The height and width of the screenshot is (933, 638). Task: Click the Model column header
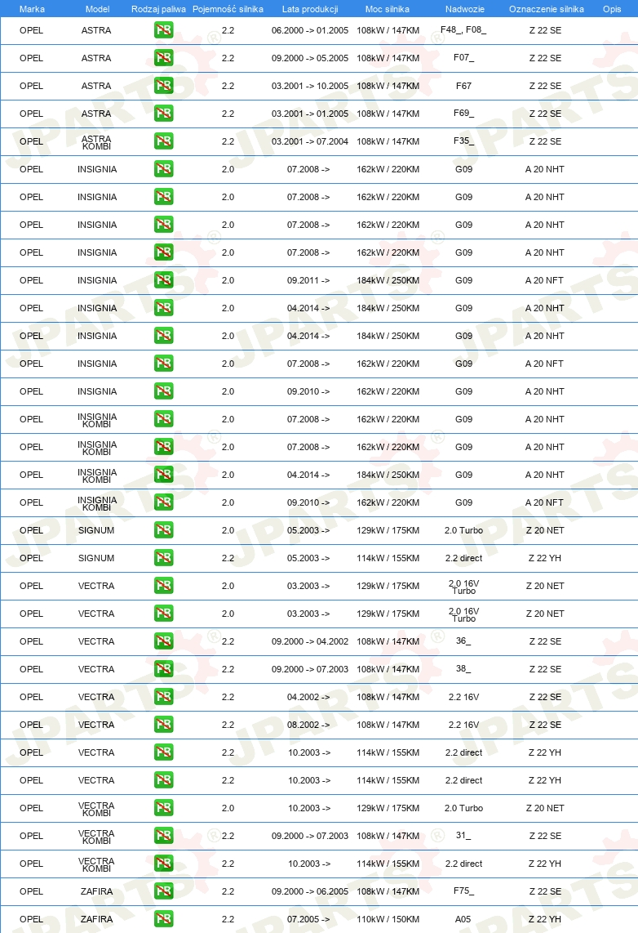97,9
